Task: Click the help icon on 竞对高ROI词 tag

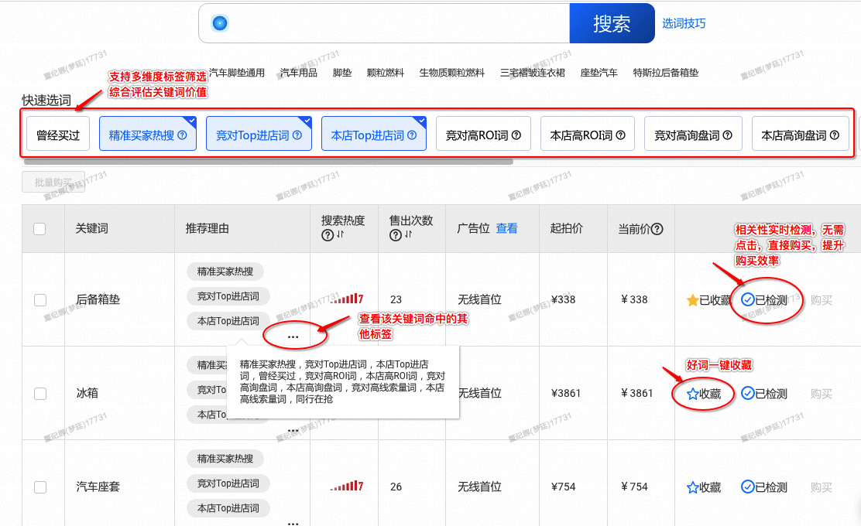Action: coord(516,135)
